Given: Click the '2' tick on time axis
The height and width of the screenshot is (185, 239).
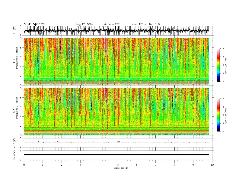Looking at the screenshot, I should point(62,165).
